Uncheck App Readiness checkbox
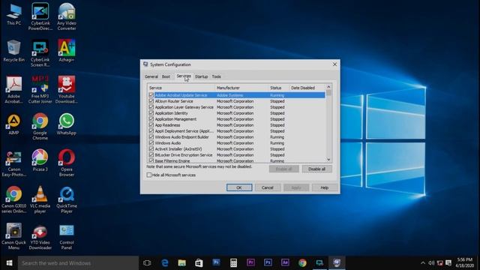Image resolution: width=480 pixels, height=270 pixels. [151, 125]
